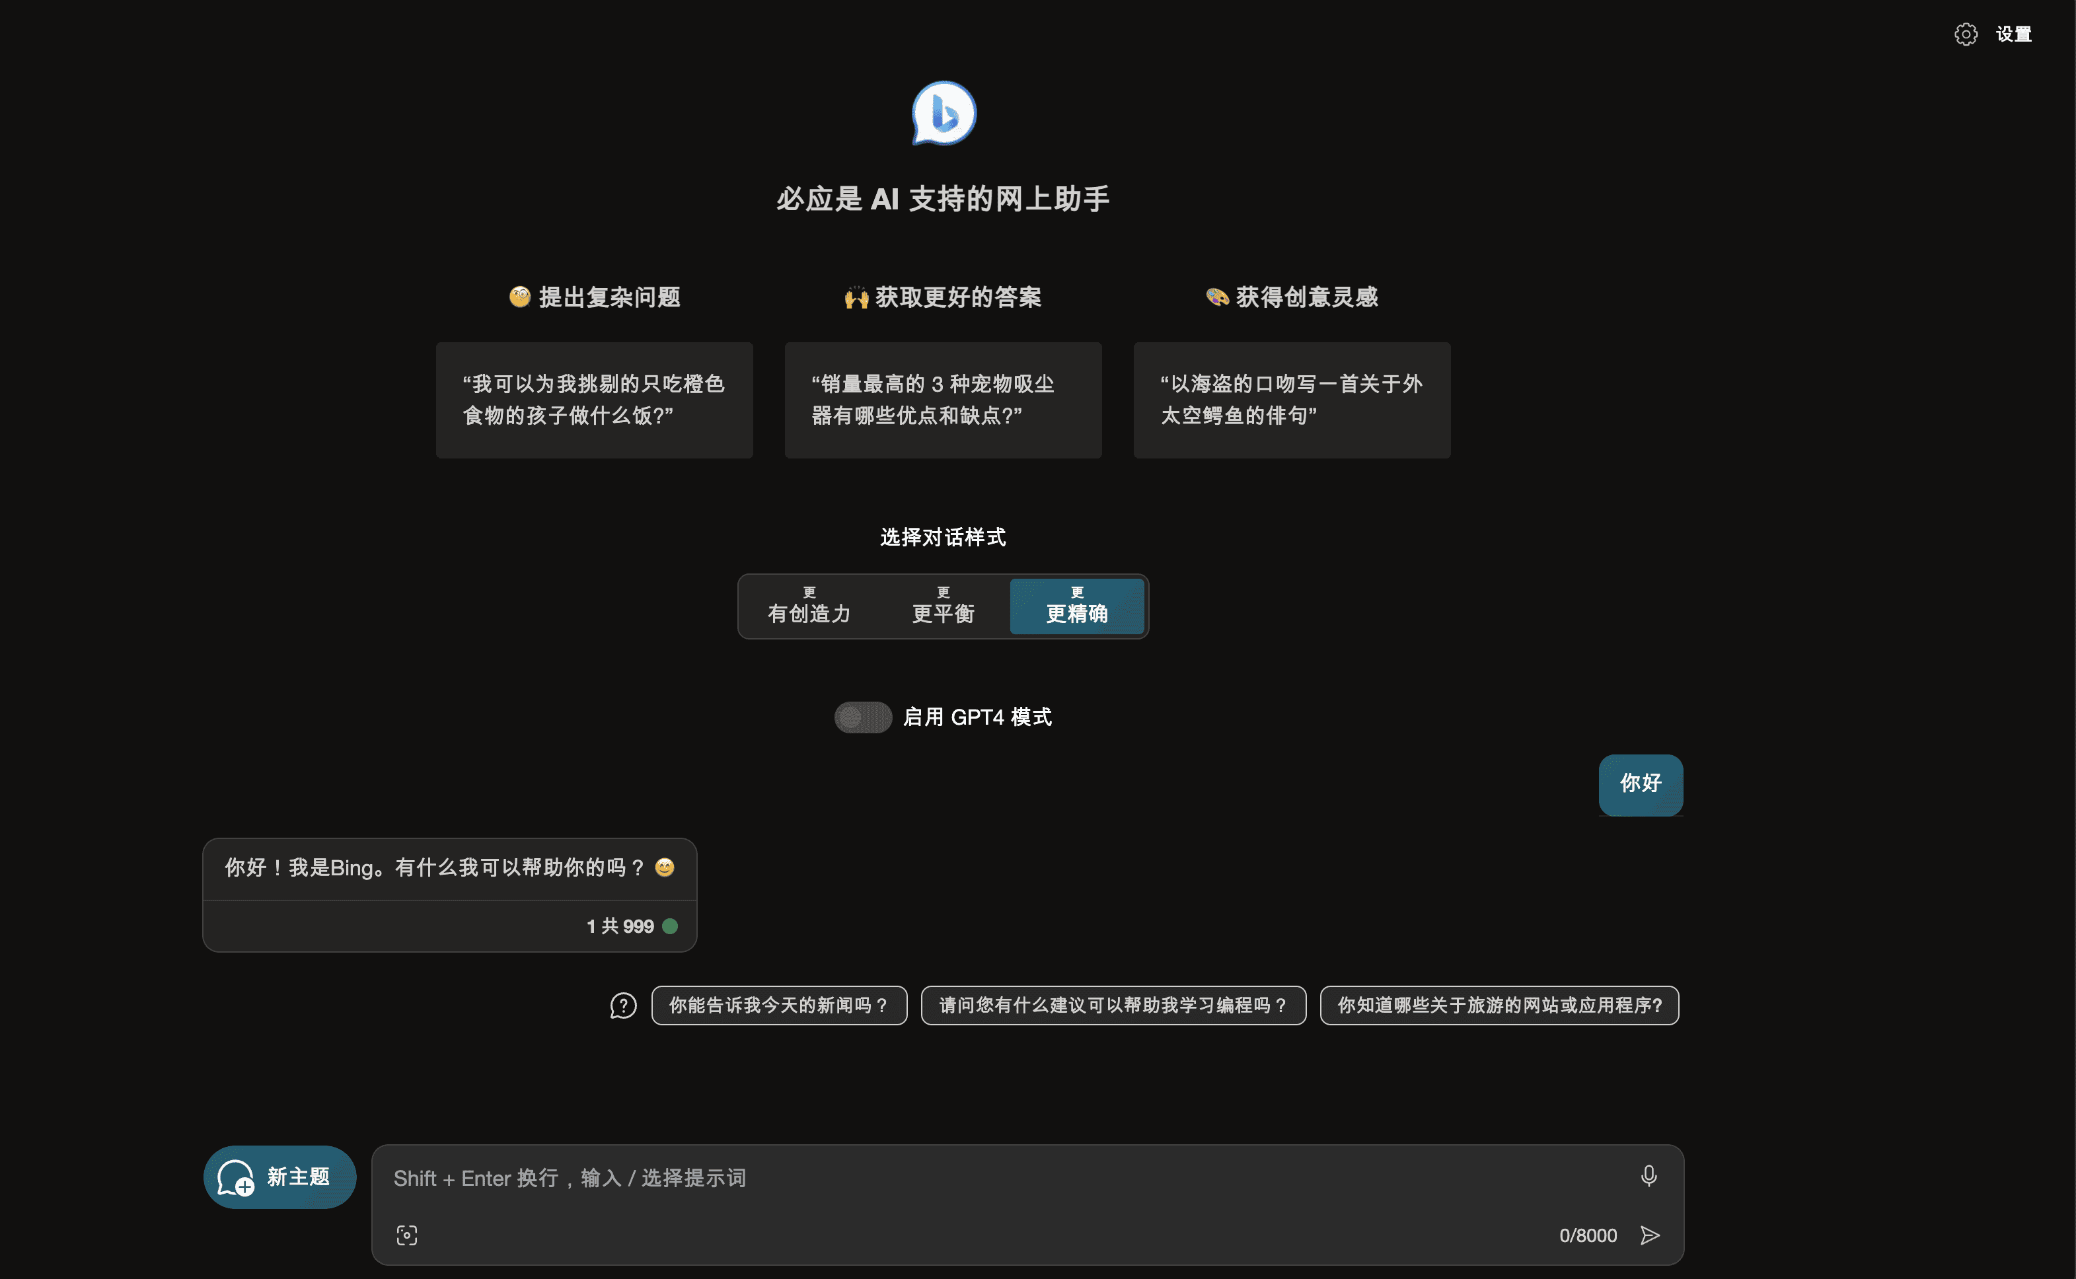Click the green status dot in reply
2076x1279 pixels.
tap(670, 926)
